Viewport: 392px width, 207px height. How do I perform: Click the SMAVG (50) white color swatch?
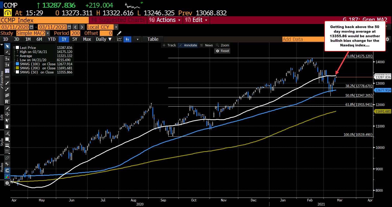click(x=17, y=72)
